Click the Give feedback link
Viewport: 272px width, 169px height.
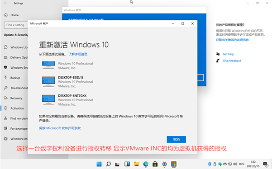(232, 61)
